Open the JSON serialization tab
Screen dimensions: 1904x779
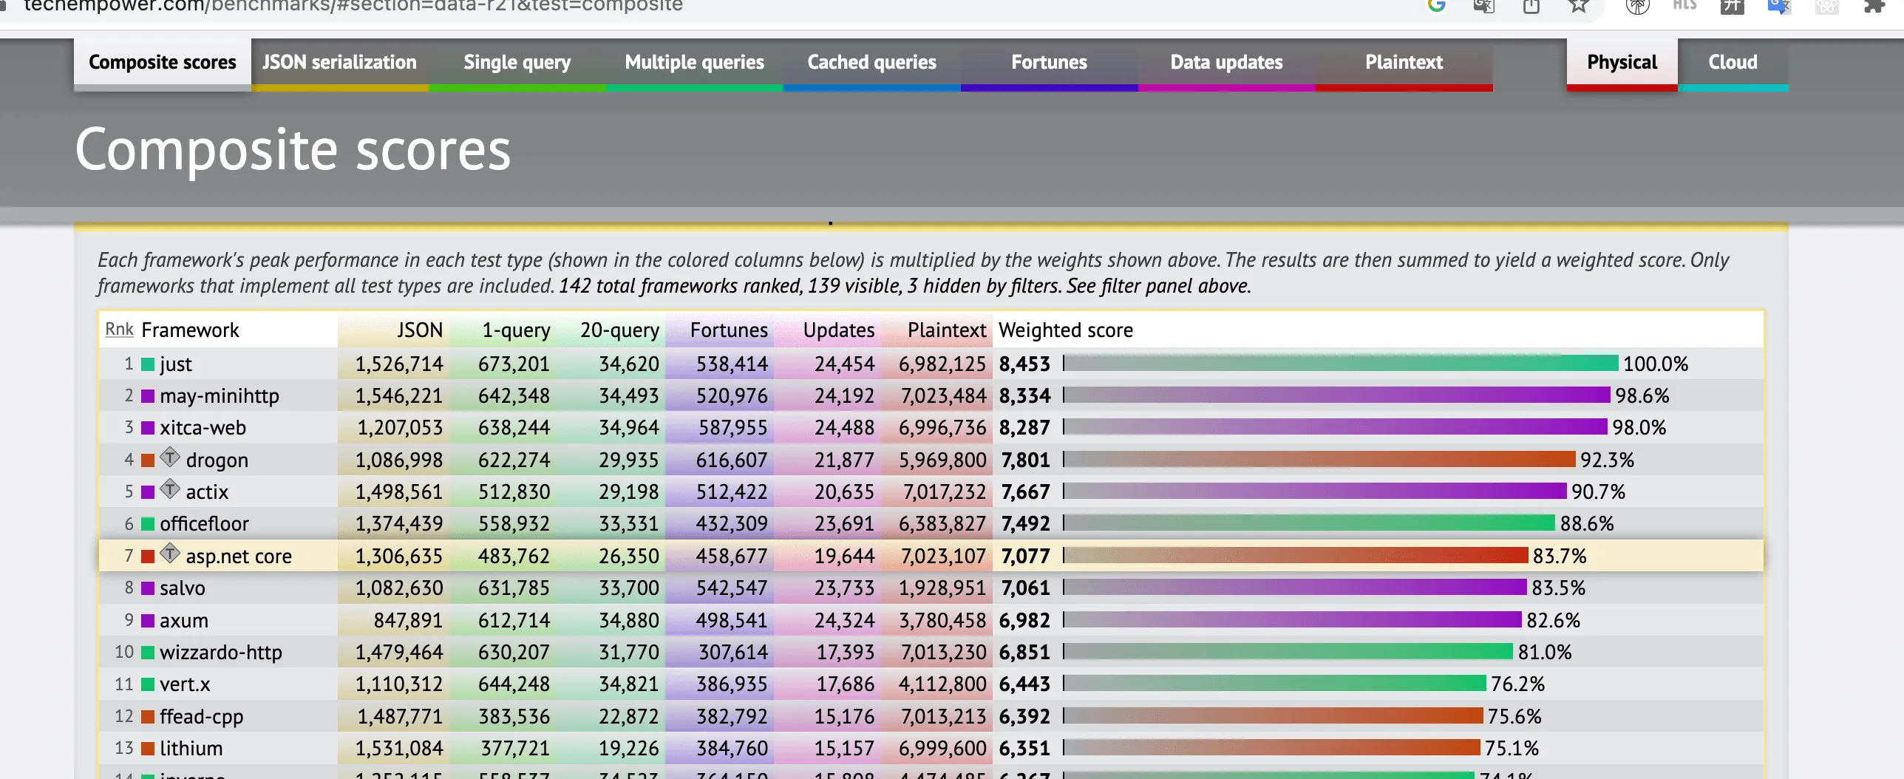[x=340, y=64]
